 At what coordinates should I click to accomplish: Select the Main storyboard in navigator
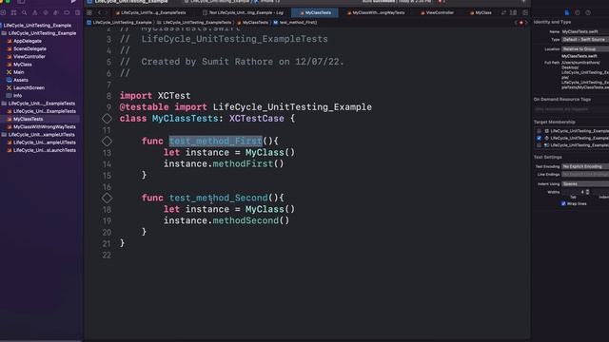coord(19,72)
